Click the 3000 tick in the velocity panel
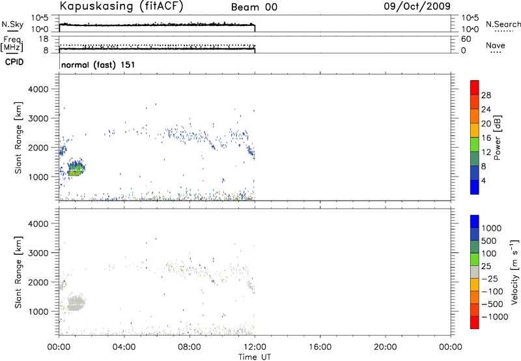The image size is (521, 361). (x=38, y=253)
